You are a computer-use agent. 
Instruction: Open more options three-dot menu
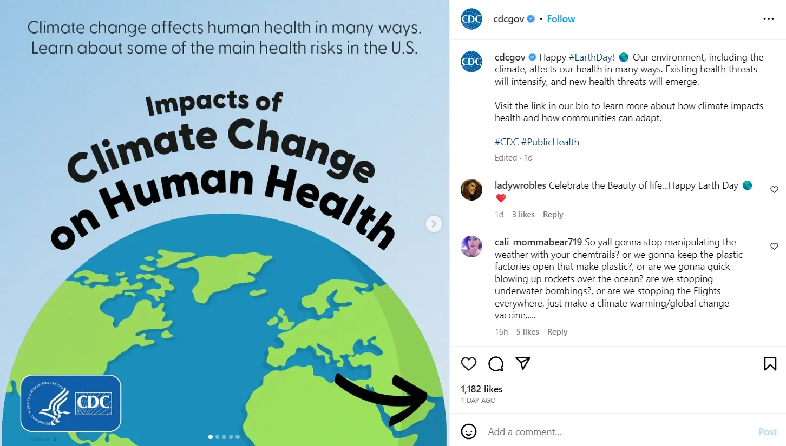pos(769,19)
